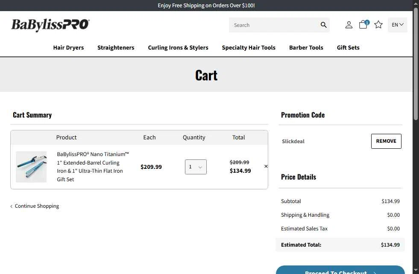Remove the gift set item with X icon

point(266,166)
